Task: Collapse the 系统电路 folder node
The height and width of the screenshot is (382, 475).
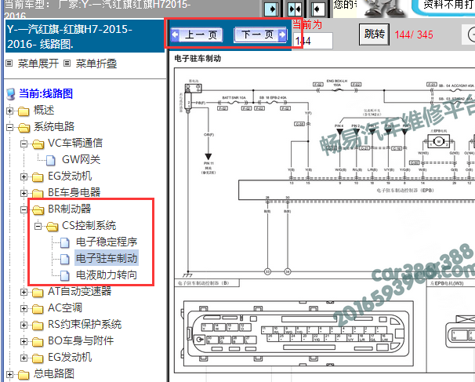Action: click(9, 127)
